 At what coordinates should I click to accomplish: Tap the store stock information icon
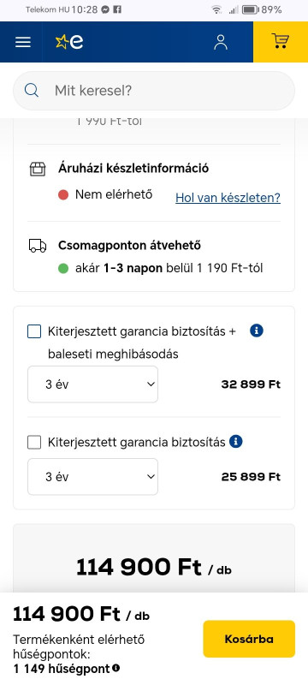click(38, 169)
